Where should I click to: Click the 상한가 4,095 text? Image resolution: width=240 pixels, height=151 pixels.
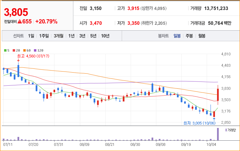pyautogui.click(x=154, y=8)
